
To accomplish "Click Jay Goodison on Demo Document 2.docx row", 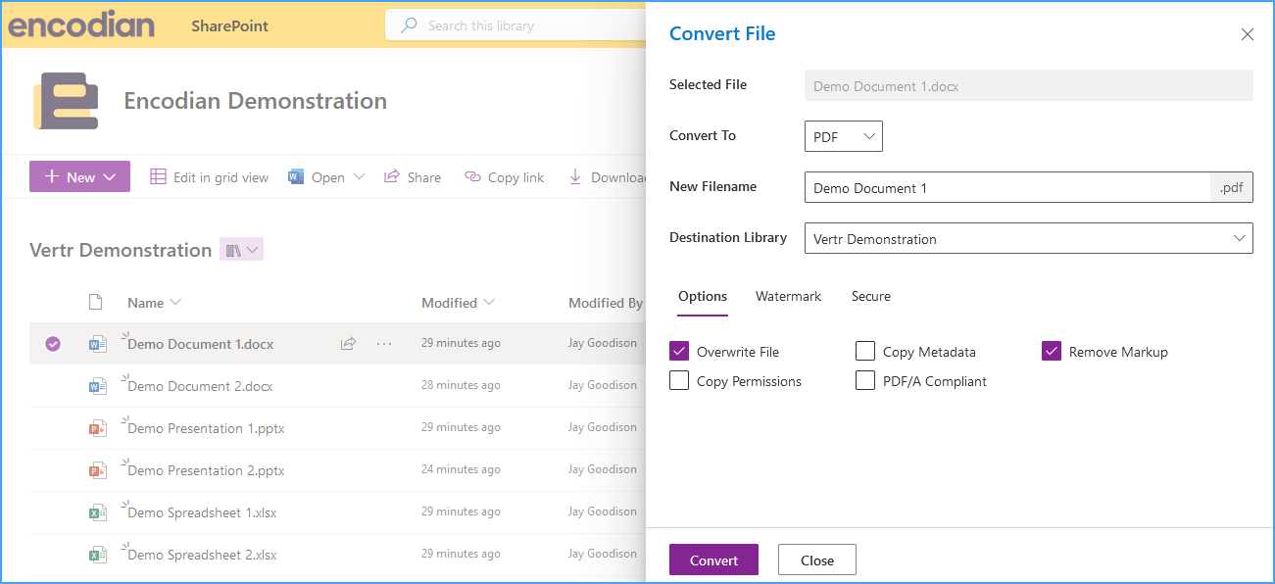I will pyautogui.click(x=603, y=385).
